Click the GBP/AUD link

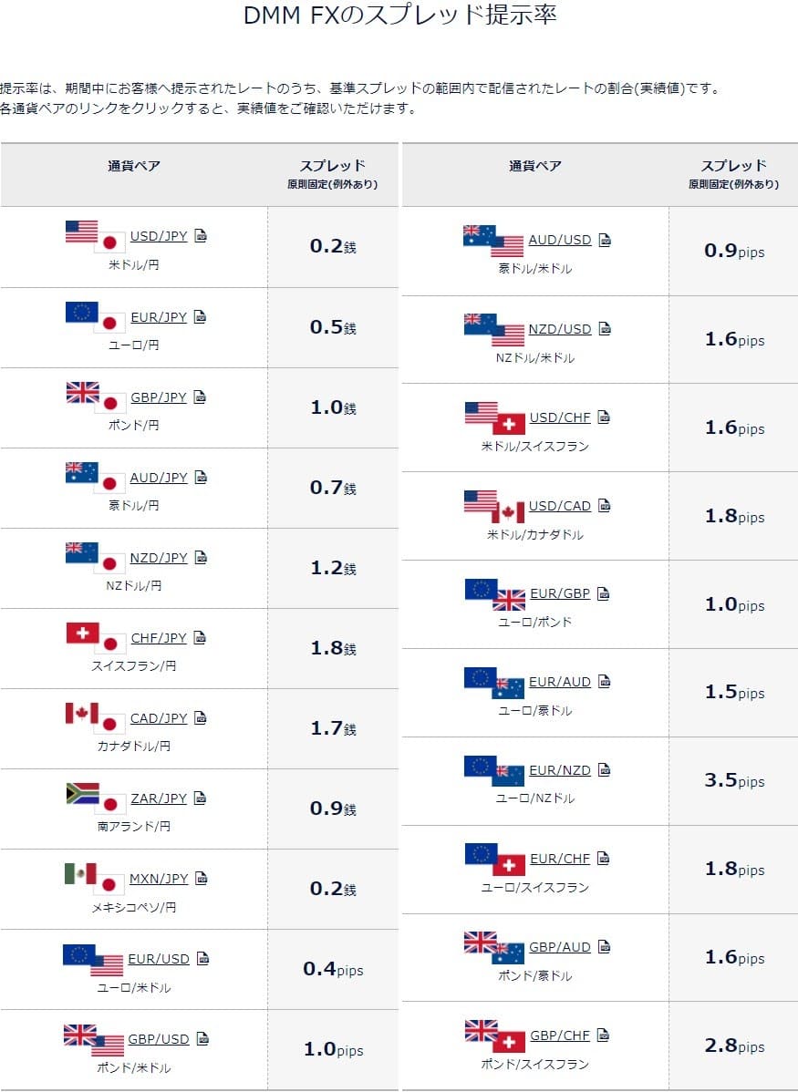point(560,947)
